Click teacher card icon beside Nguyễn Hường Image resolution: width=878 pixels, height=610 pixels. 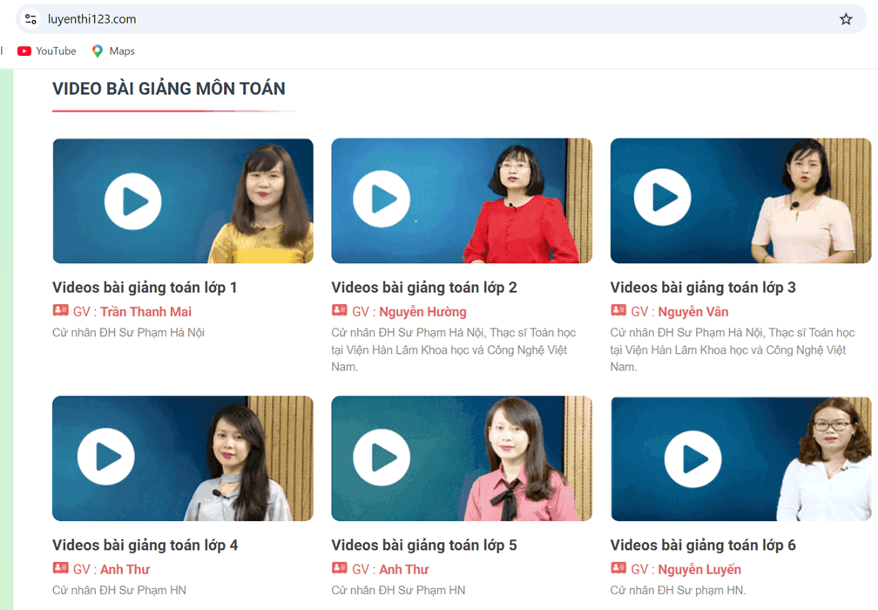[x=340, y=309]
